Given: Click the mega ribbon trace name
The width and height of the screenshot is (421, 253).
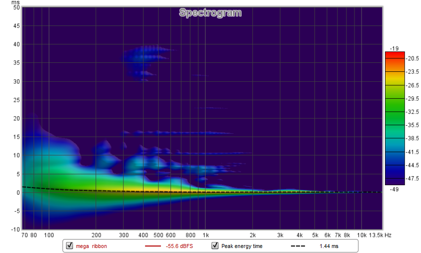Looking at the screenshot, I should pos(91,246).
